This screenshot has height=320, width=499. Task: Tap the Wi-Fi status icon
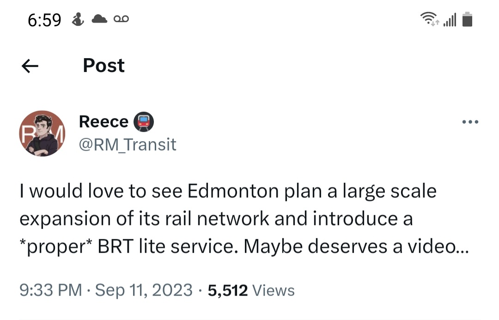(428, 19)
